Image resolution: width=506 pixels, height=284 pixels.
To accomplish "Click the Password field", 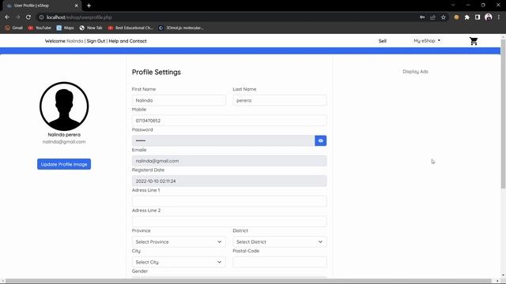I will [x=223, y=140].
